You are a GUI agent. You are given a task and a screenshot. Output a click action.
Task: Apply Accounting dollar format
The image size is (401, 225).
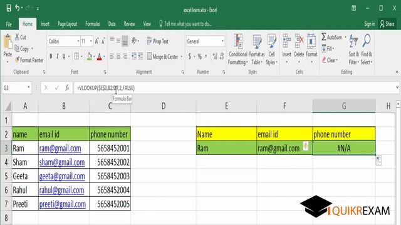tap(190, 56)
